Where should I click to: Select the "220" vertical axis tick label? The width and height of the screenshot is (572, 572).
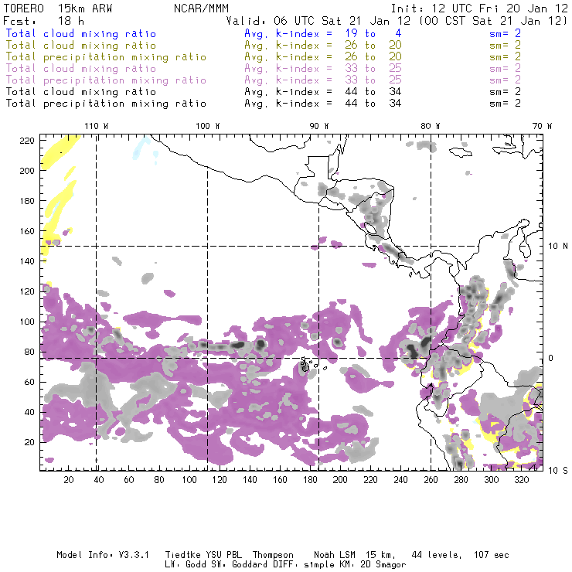tap(27, 141)
